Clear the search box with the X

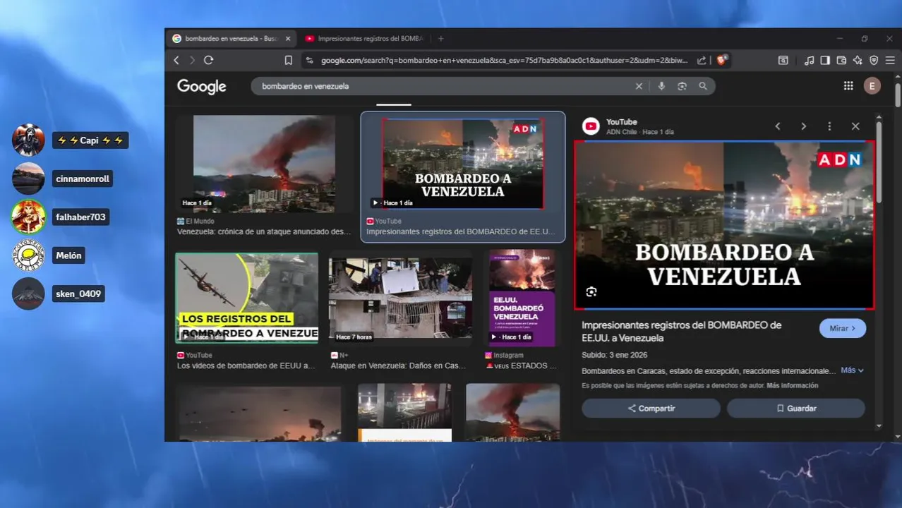tap(639, 86)
